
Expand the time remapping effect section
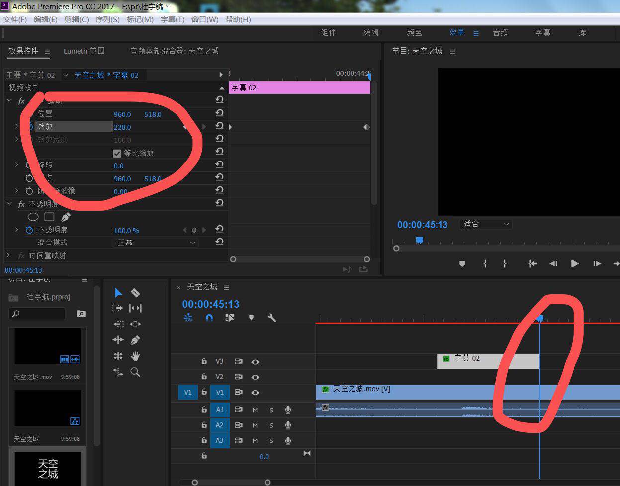coord(8,255)
